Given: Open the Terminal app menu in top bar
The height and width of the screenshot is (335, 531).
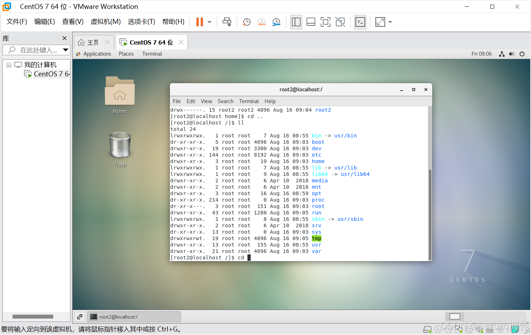Looking at the screenshot, I should click(x=152, y=54).
